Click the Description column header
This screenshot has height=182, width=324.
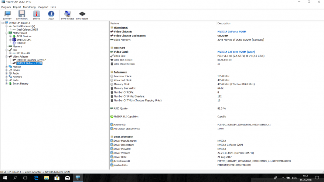coord(224,23)
